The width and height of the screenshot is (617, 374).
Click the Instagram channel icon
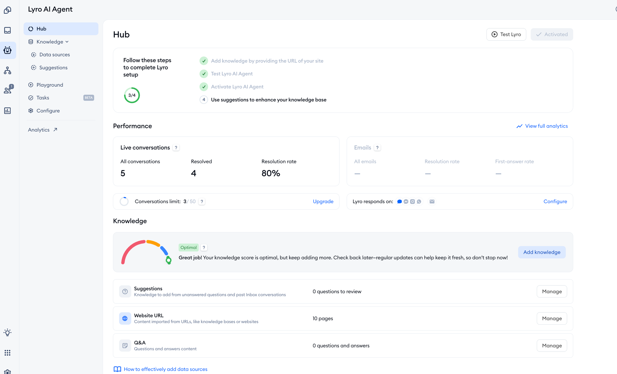(412, 202)
